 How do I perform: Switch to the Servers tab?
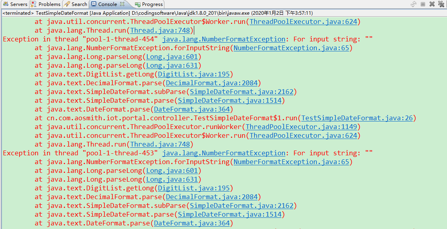[x=15, y=4]
